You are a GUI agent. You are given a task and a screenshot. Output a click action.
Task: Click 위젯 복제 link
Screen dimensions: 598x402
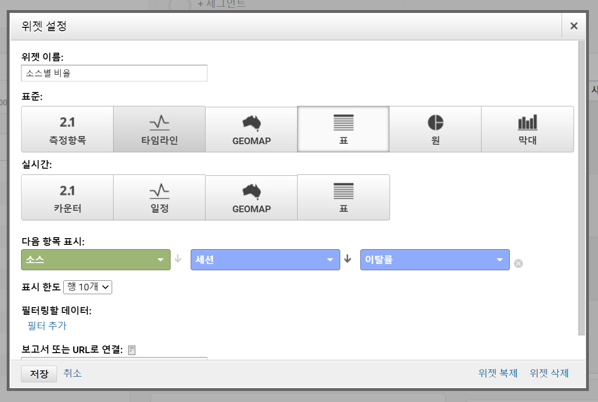point(498,373)
